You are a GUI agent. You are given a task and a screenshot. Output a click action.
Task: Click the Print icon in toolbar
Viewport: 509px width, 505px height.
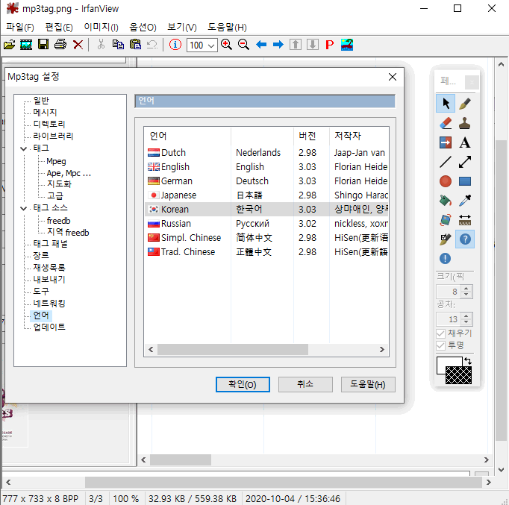(x=60, y=45)
